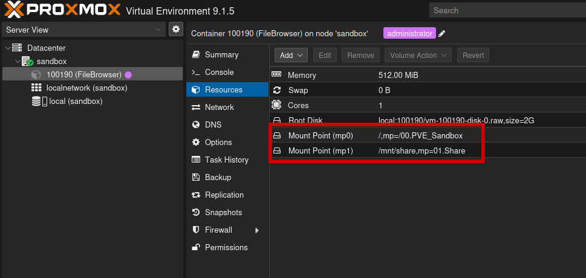Open the container Console
The width and height of the screenshot is (586, 278).
pyautogui.click(x=219, y=72)
